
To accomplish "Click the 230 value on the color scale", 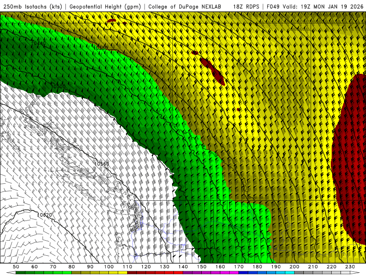I will 350,267.
